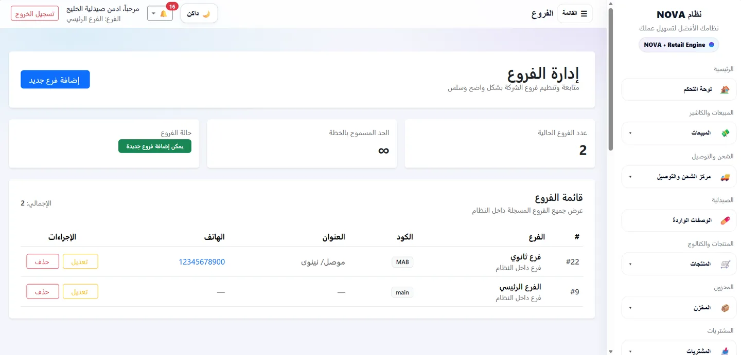Select المنتجات menu label
This screenshot has width=741, height=355.
(x=700, y=264)
